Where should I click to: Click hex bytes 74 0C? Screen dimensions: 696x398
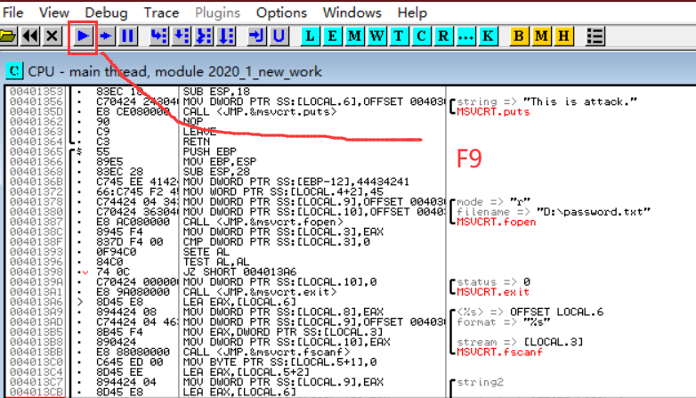click(113, 272)
